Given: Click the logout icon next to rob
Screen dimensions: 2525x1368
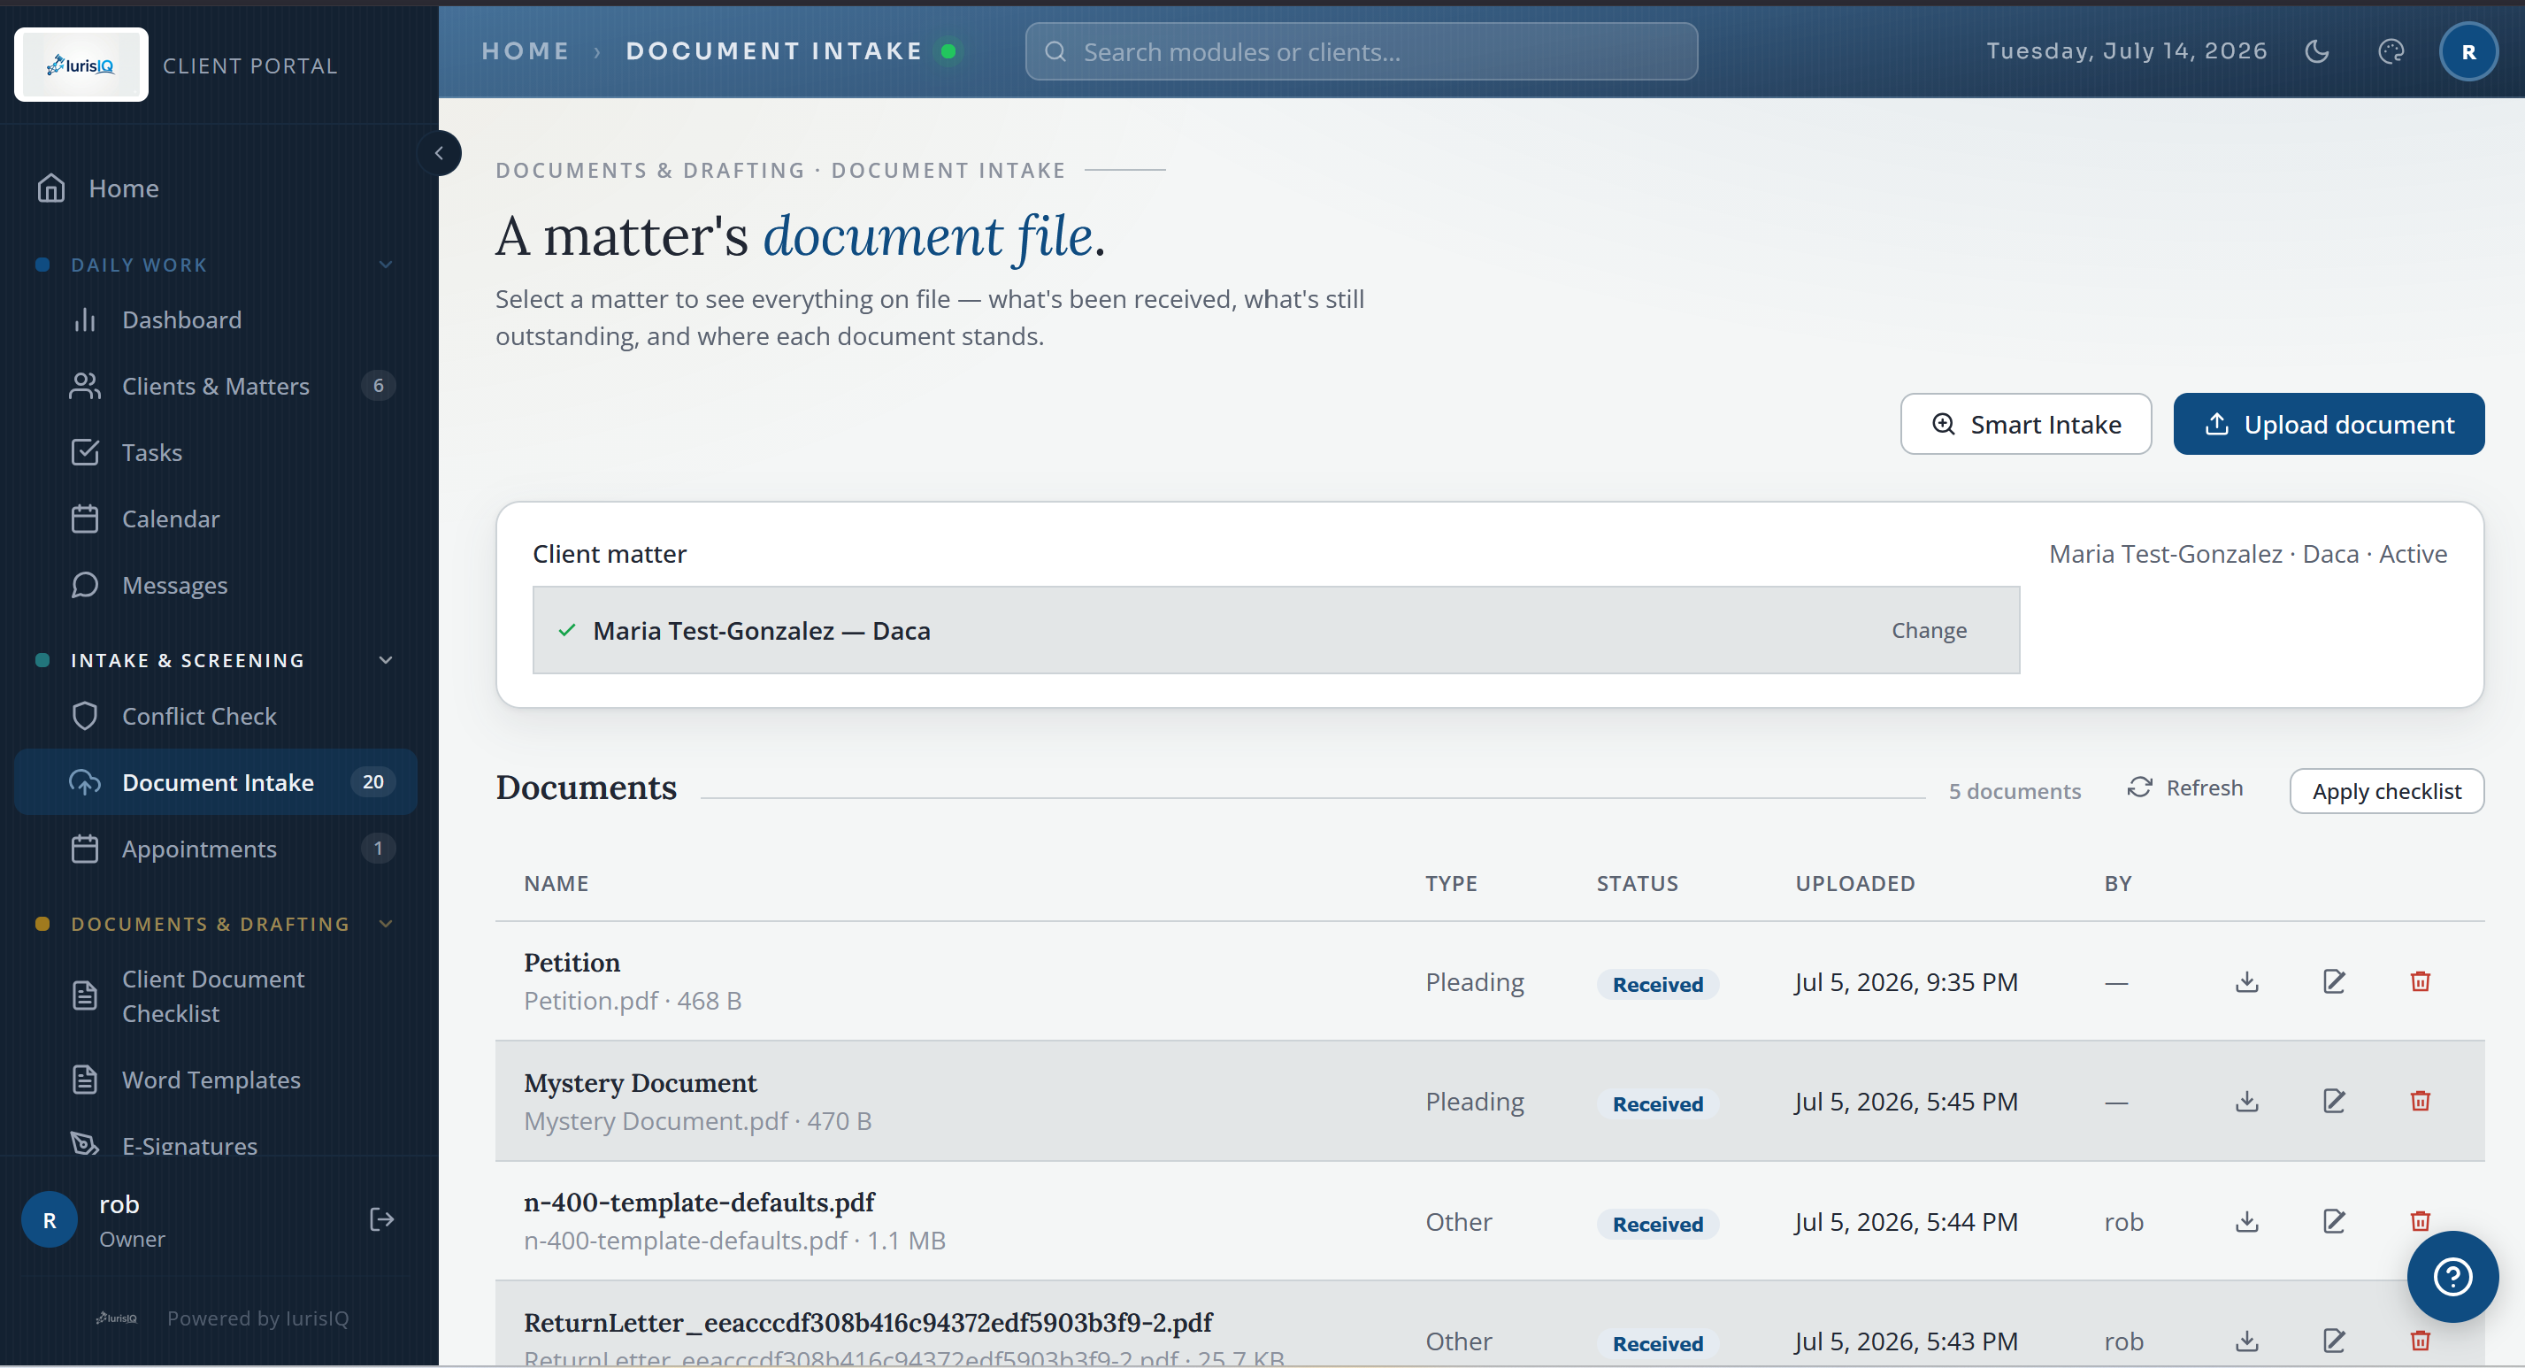Looking at the screenshot, I should click(x=381, y=1219).
